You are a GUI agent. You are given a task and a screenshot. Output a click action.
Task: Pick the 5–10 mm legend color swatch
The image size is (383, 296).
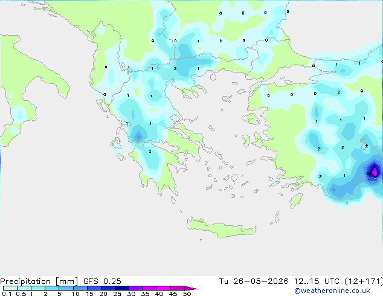tap(66, 288)
